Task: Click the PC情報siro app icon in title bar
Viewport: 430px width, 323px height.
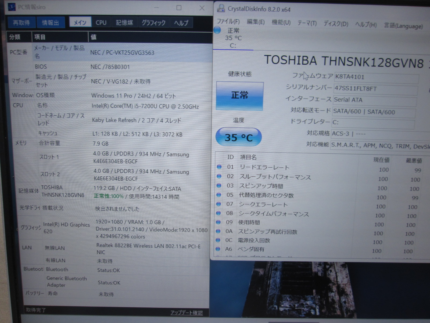Action: coord(12,7)
